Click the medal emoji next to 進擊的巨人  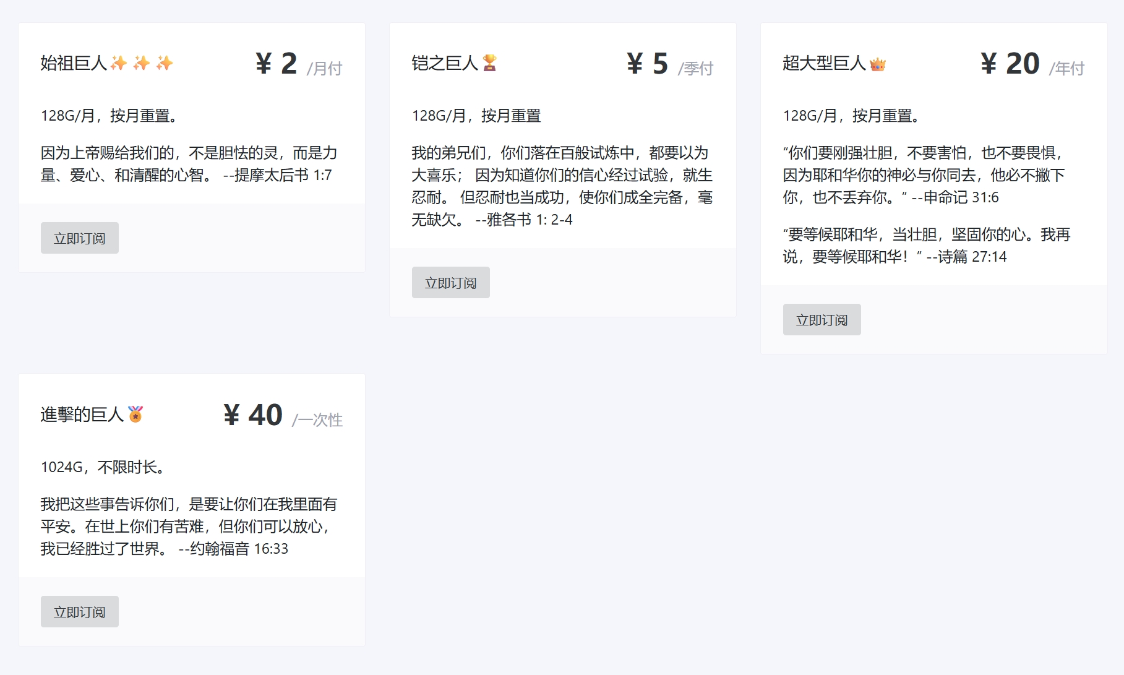pos(135,414)
